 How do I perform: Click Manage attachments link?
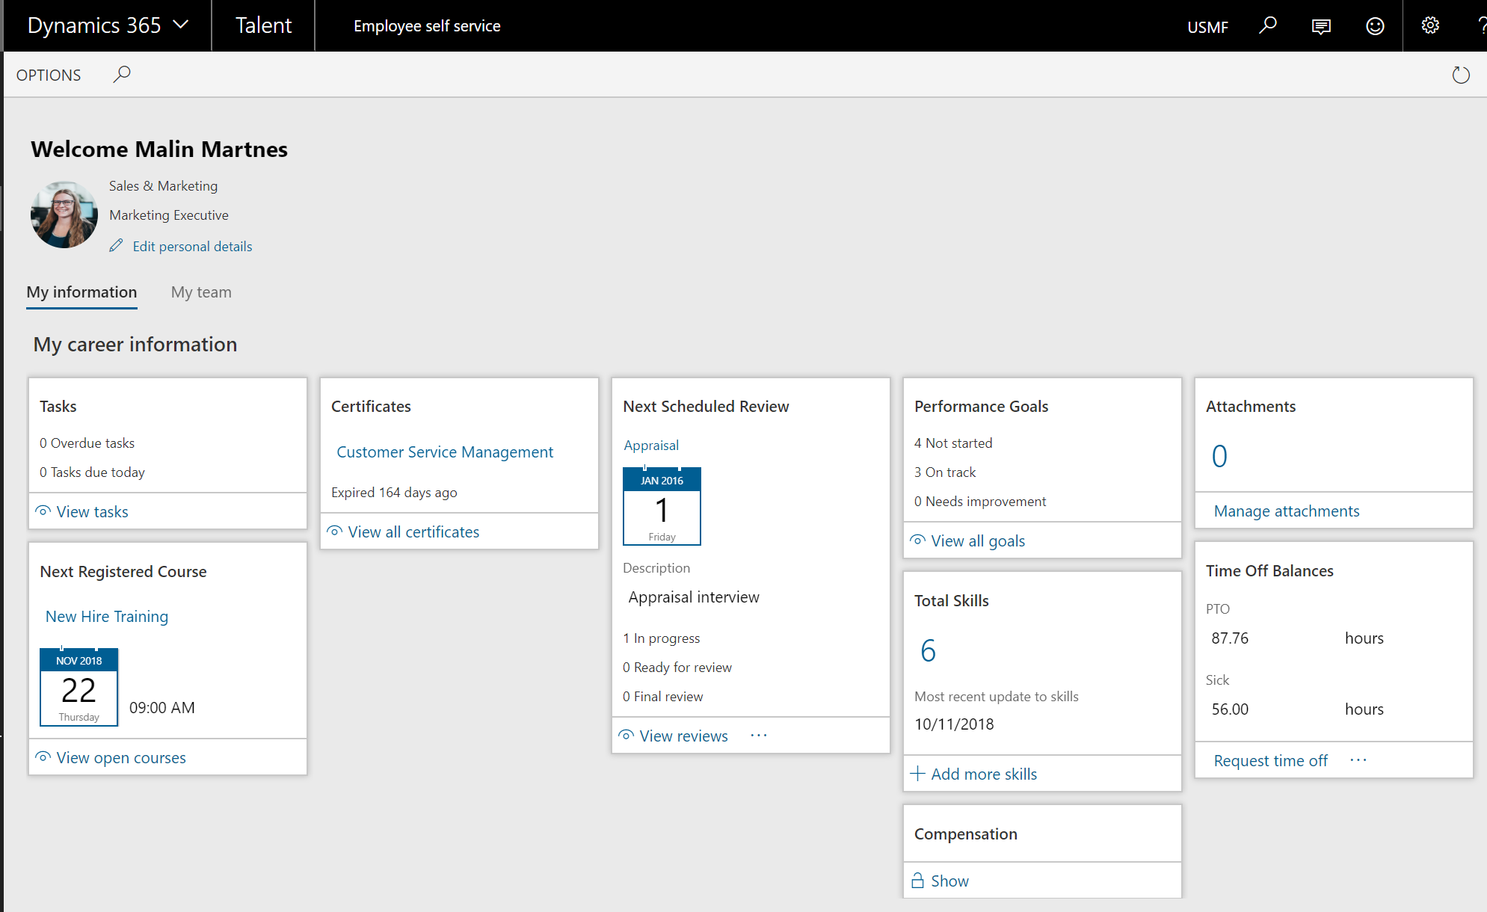1286,511
